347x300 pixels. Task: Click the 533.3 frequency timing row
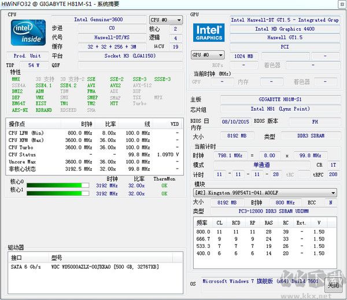[x=265, y=246]
